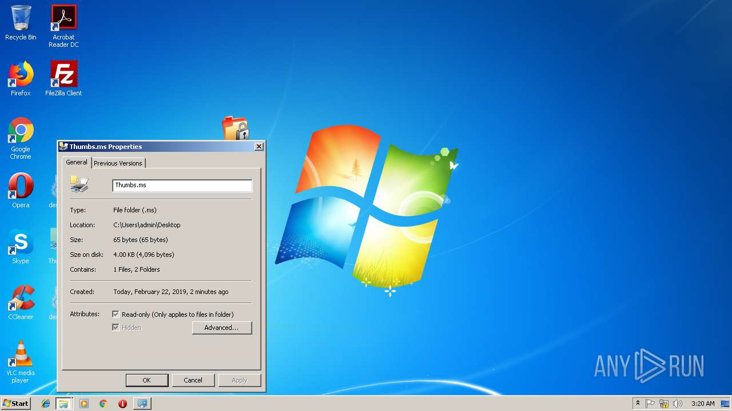
Task: Click the Created date text
Action: (x=171, y=292)
